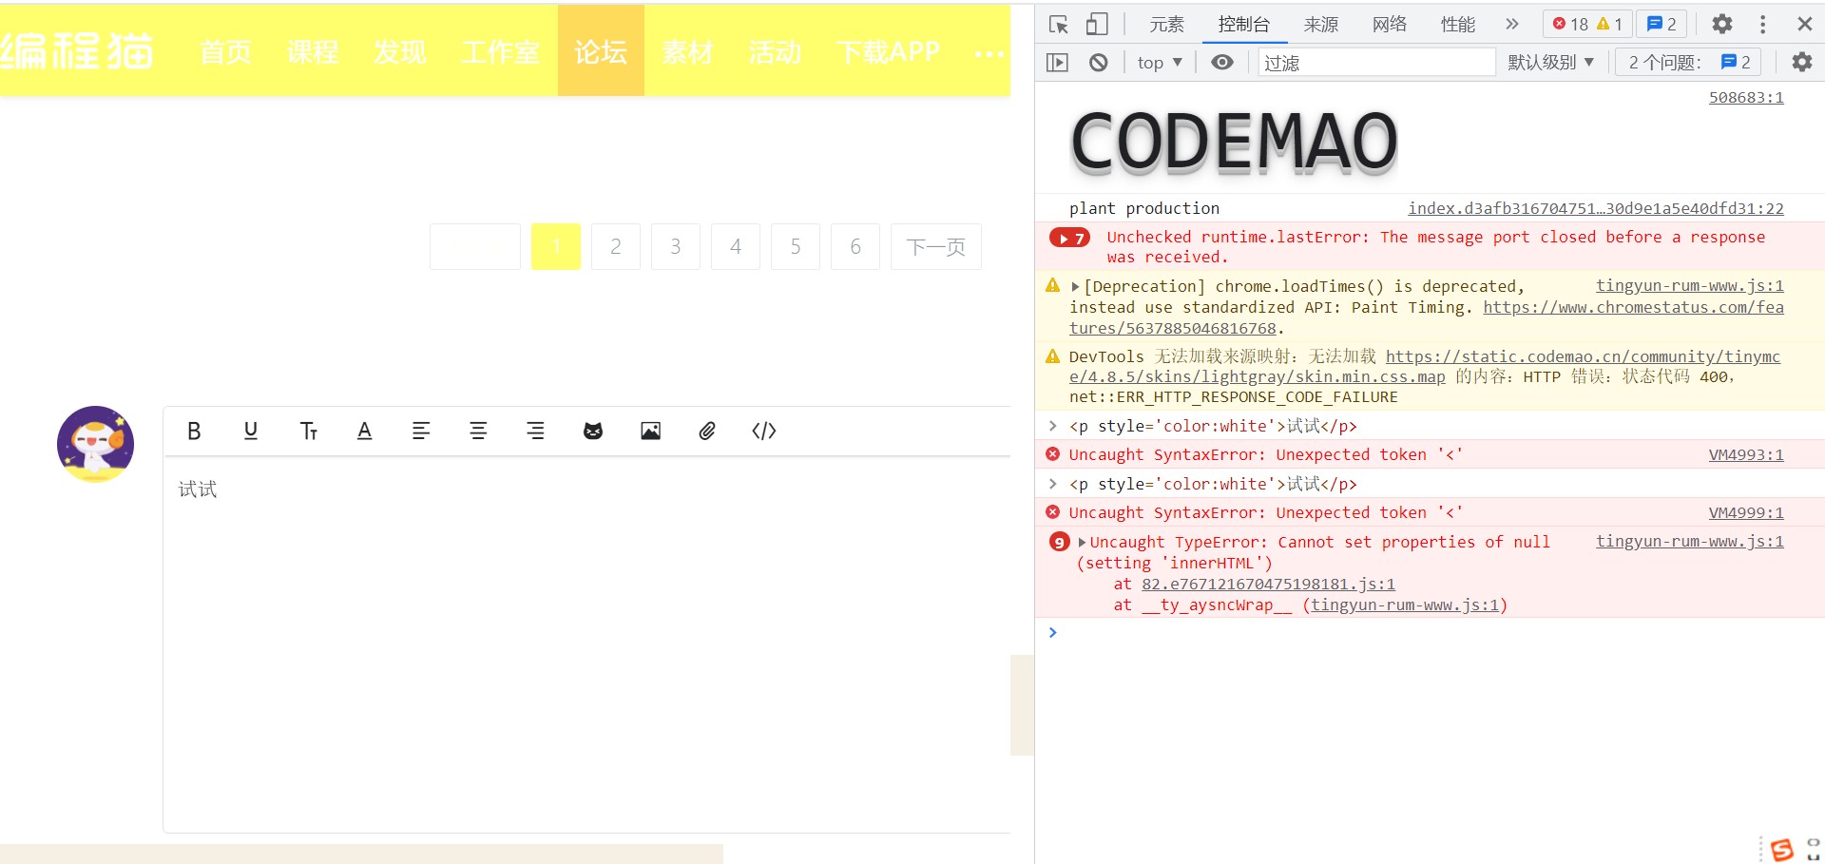
Task: Open 论坛 in navigation bar
Action: point(601,51)
